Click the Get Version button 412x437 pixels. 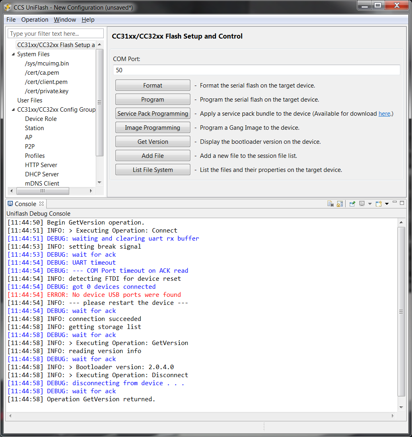[152, 141]
